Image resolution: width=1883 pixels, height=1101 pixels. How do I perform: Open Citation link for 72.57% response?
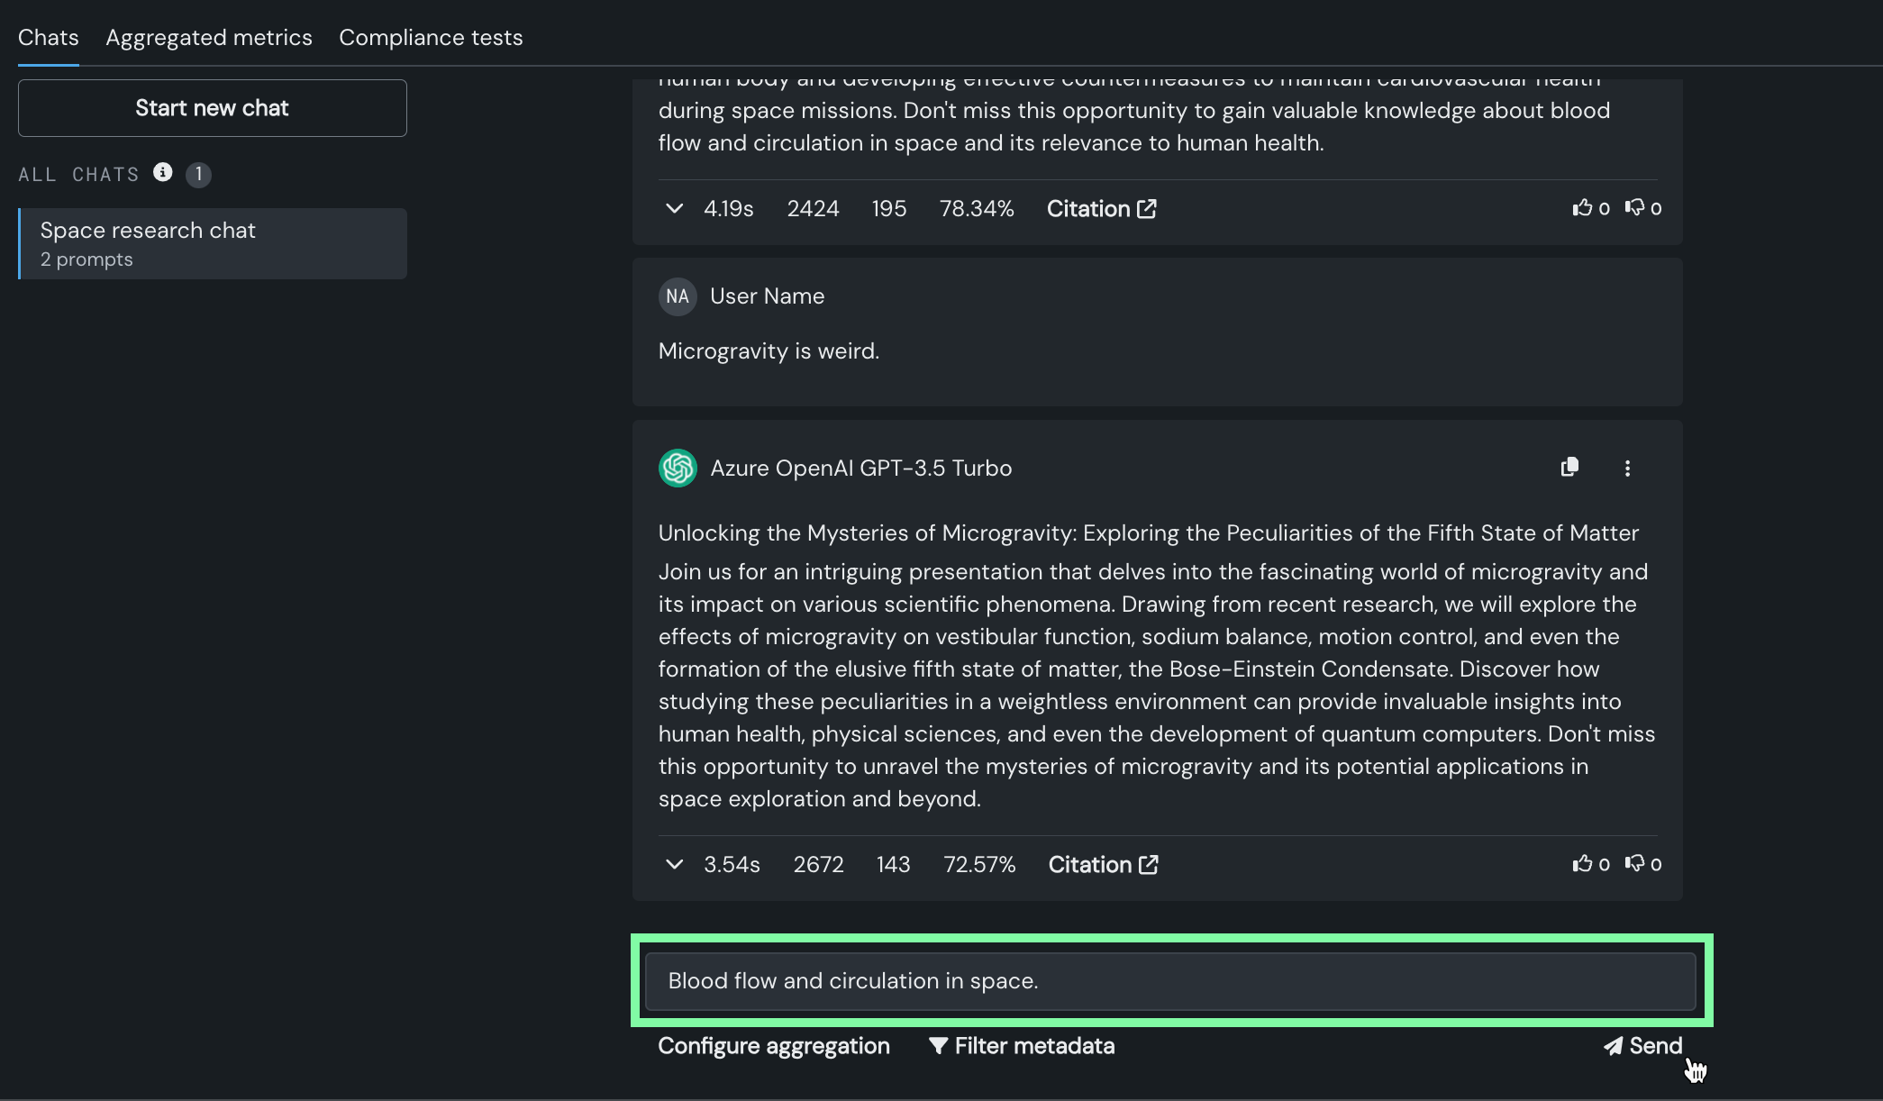coord(1103,865)
